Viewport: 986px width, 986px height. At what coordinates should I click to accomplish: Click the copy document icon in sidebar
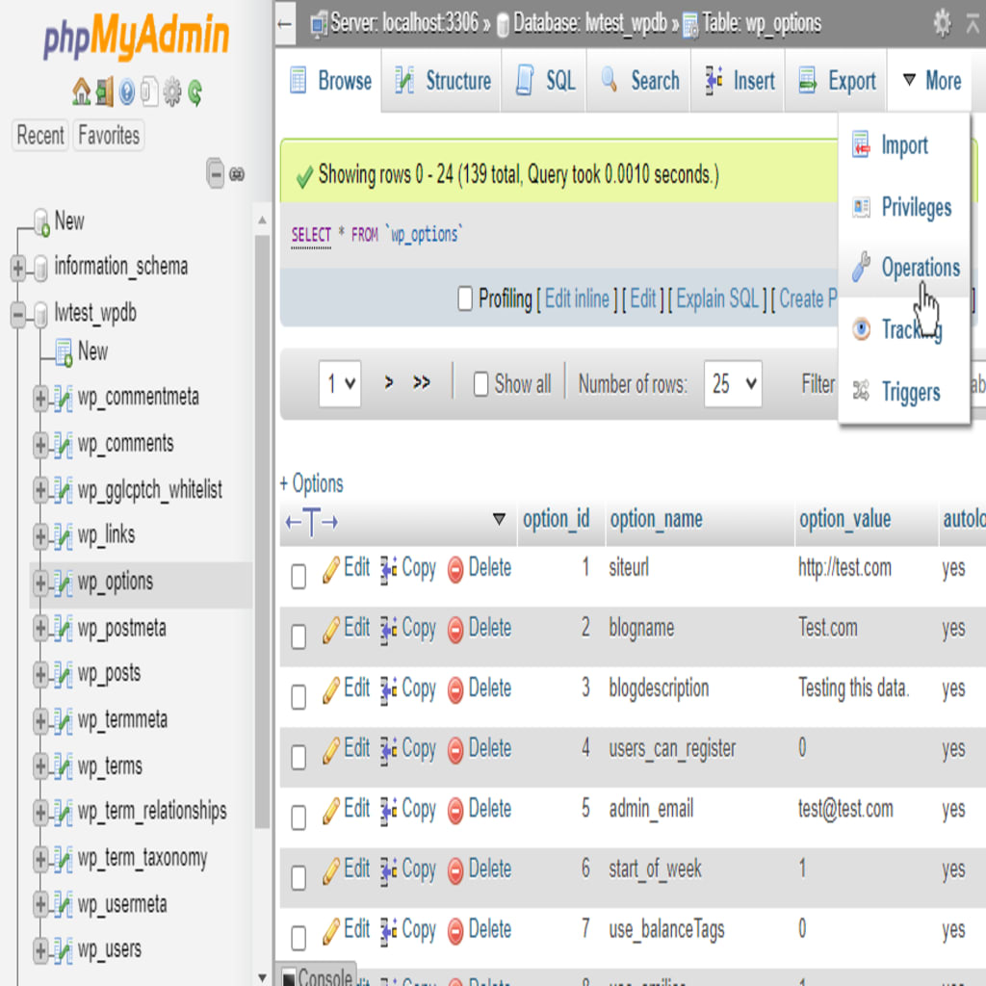tap(149, 91)
